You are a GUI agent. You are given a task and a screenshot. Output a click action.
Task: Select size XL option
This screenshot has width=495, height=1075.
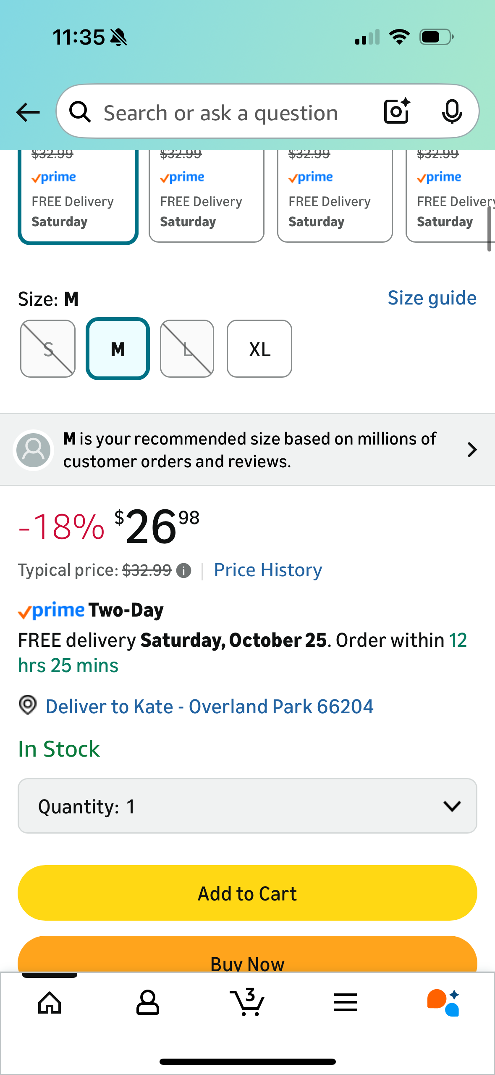(259, 349)
